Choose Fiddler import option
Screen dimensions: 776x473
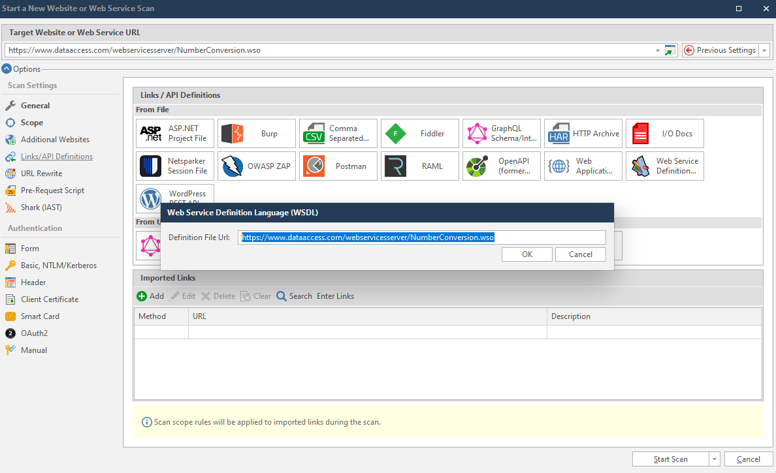coord(419,133)
